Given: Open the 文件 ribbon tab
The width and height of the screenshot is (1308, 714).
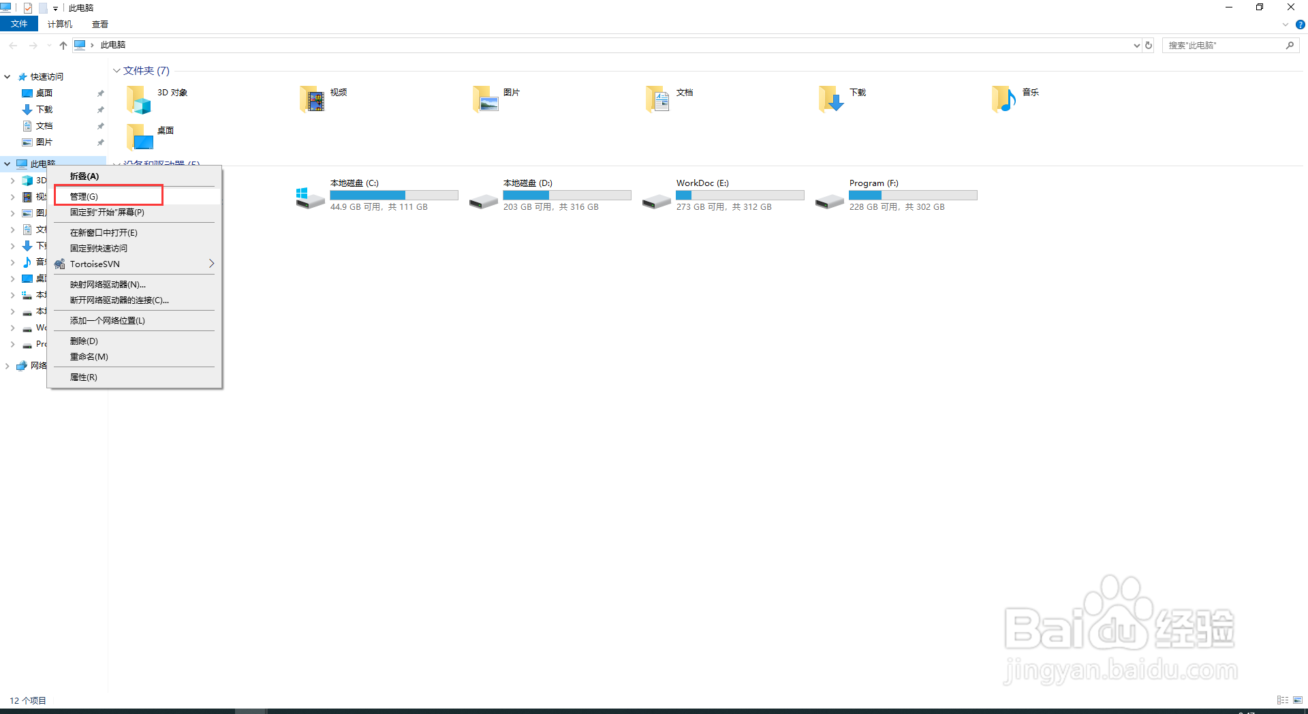Looking at the screenshot, I should click(19, 24).
